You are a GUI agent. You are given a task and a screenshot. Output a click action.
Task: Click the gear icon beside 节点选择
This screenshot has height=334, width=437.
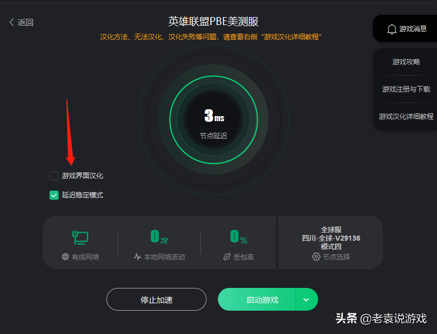pyautogui.click(x=316, y=257)
